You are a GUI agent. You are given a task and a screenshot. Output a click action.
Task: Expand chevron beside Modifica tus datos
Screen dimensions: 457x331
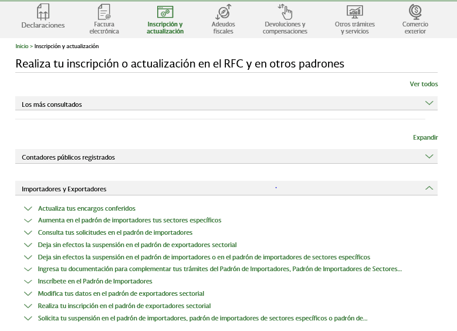point(28,293)
